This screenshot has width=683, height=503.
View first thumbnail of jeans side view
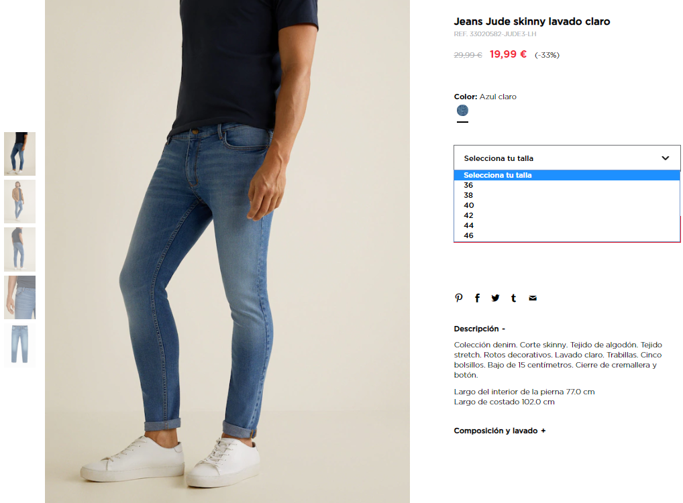[19, 154]
